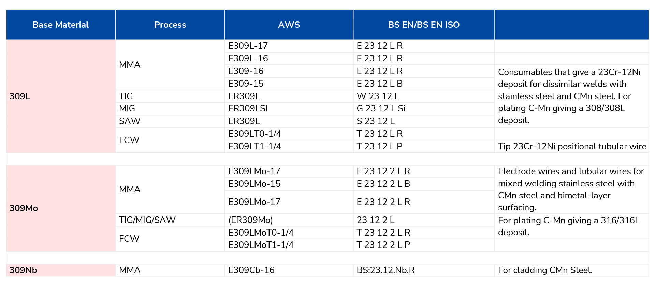Viewport: 655px width, 284px height.
Task: Click the 309Mo base material cell
Action: click(x=61, y=208)
